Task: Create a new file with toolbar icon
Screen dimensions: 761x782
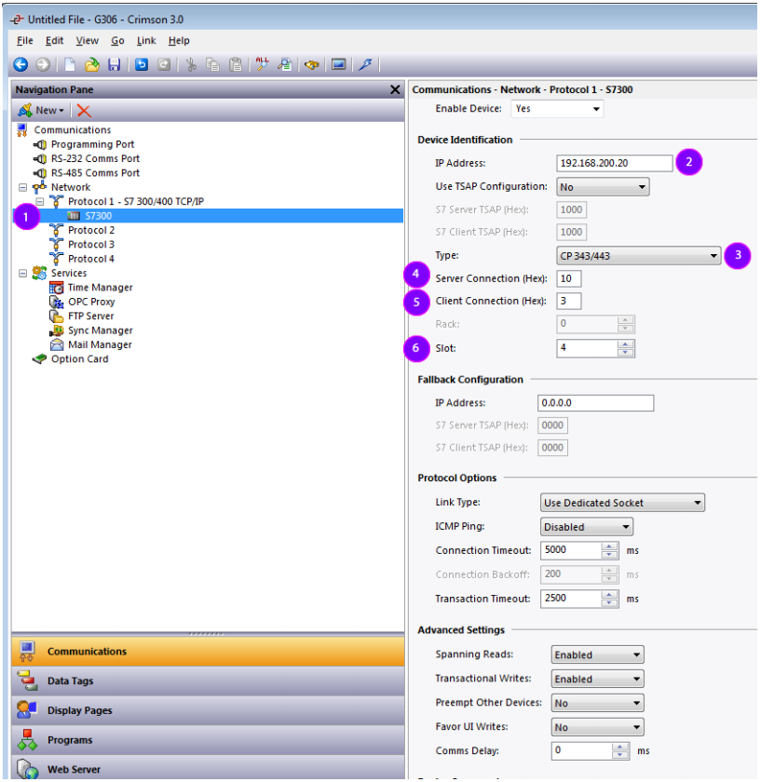Action: [70, 64]
